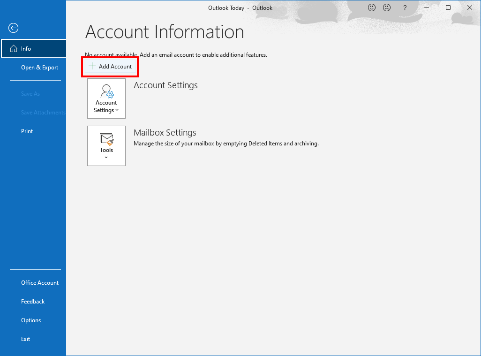Open the Office Account page
Image resolution: width=481 pixels, height=356 pixels.
click(x=40, y=283)
